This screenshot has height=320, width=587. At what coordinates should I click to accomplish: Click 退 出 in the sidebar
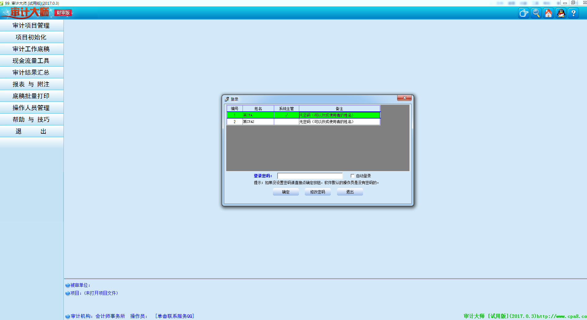[32, 131]
